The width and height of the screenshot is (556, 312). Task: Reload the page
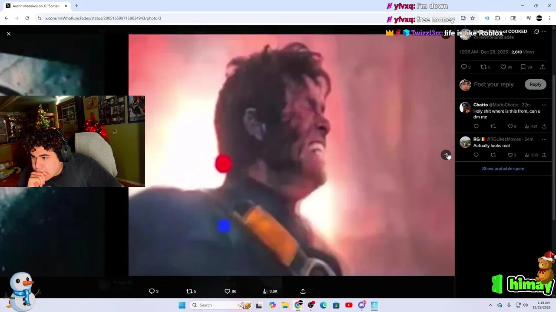[27, 18]
